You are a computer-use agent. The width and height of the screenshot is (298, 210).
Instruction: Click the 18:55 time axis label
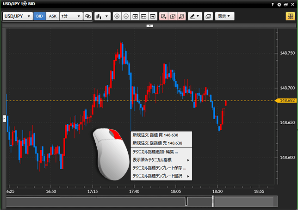coord(259,191)
